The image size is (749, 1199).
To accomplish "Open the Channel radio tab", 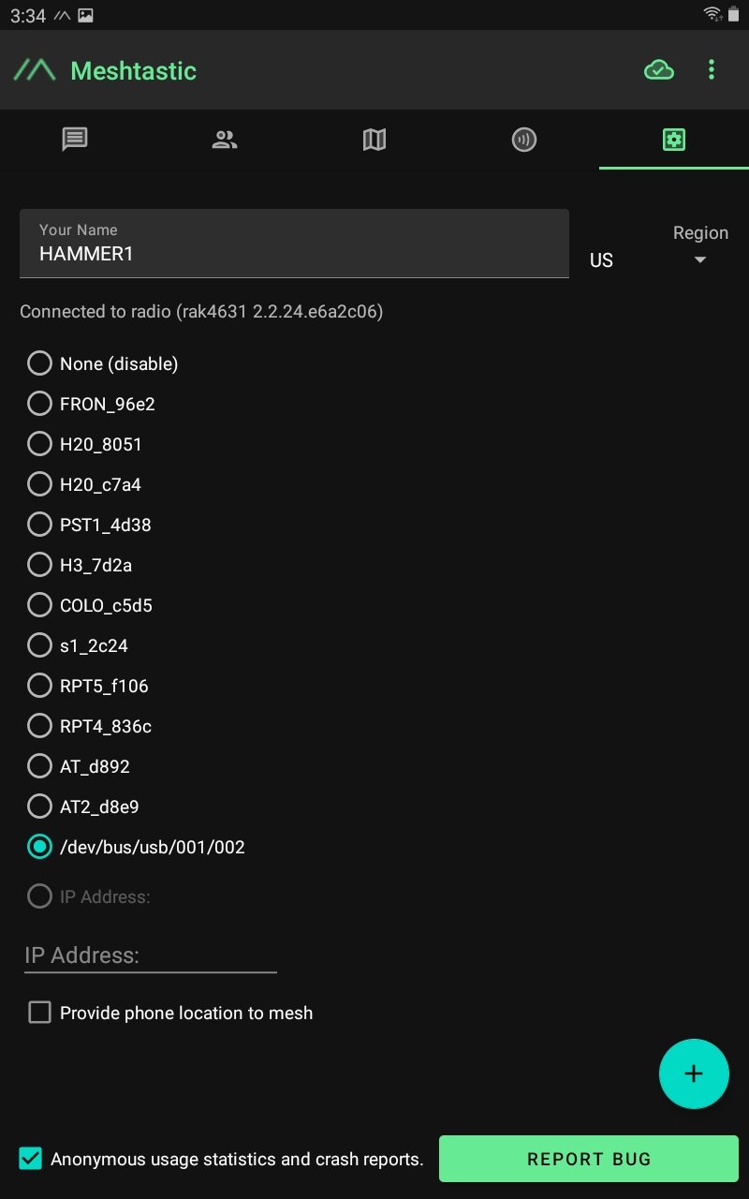I will 524,140.
